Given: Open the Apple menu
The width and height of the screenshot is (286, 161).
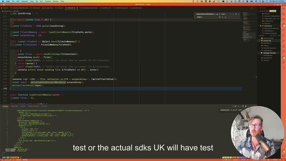Looking at the screenshot, I should click(x=3, y=1).
